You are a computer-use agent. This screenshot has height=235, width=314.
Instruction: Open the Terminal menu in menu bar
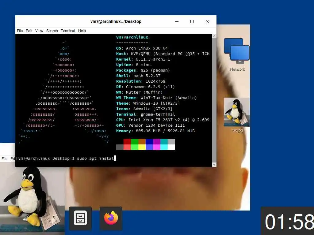pyautogui.click(x=68, y=31)
